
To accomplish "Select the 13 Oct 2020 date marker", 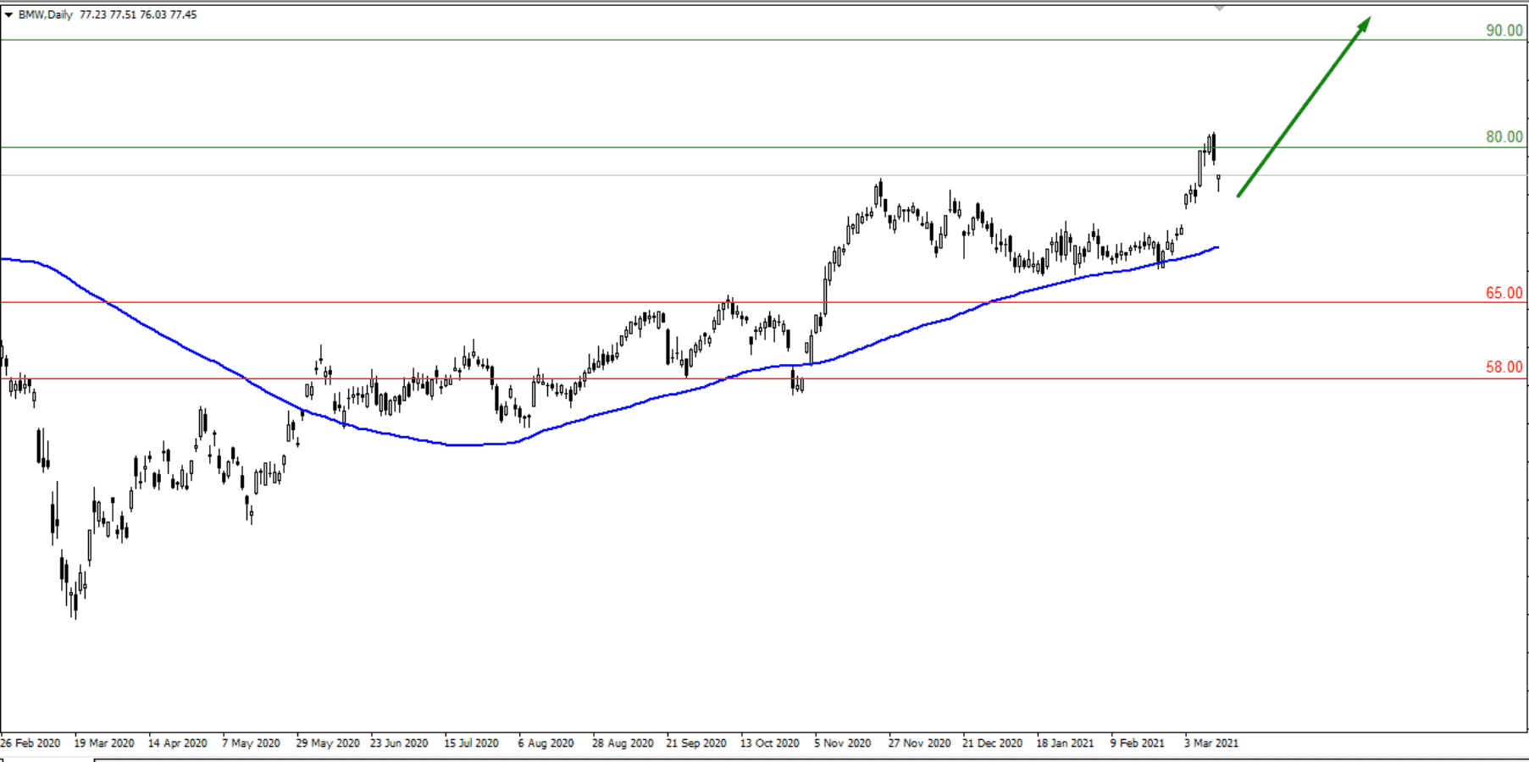I will coord(769,743).
